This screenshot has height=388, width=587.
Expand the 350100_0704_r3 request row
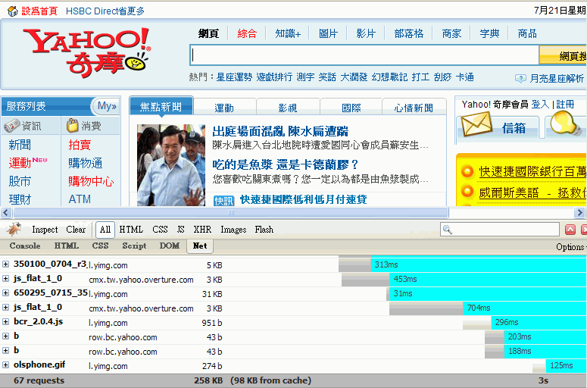pyautogui.click(x=5, y=264)
